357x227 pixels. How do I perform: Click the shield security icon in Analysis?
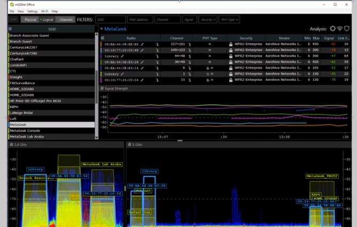point(347,29)
